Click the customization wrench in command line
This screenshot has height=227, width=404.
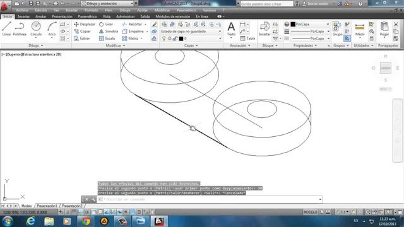pos(93,199)
